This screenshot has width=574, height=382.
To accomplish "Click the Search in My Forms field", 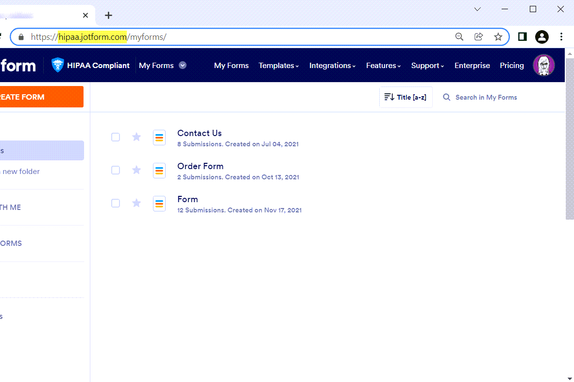I will pos(486,97).
